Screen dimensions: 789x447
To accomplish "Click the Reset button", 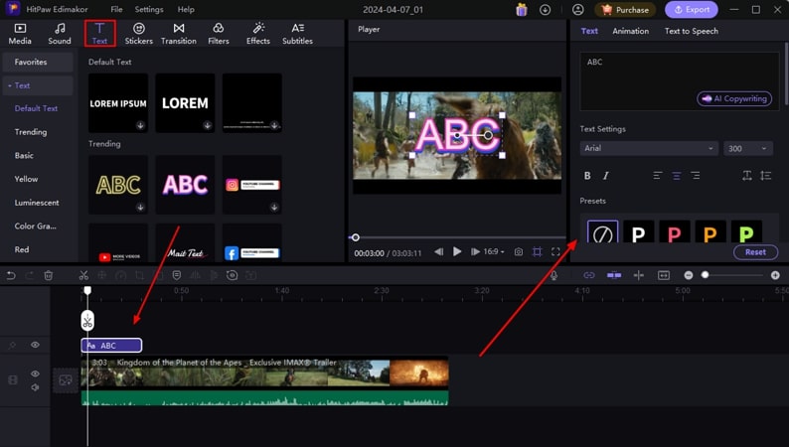I will (755, 252).
